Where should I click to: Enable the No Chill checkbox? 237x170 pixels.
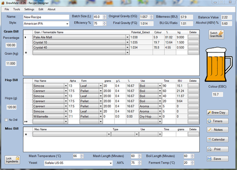[7, 120]
